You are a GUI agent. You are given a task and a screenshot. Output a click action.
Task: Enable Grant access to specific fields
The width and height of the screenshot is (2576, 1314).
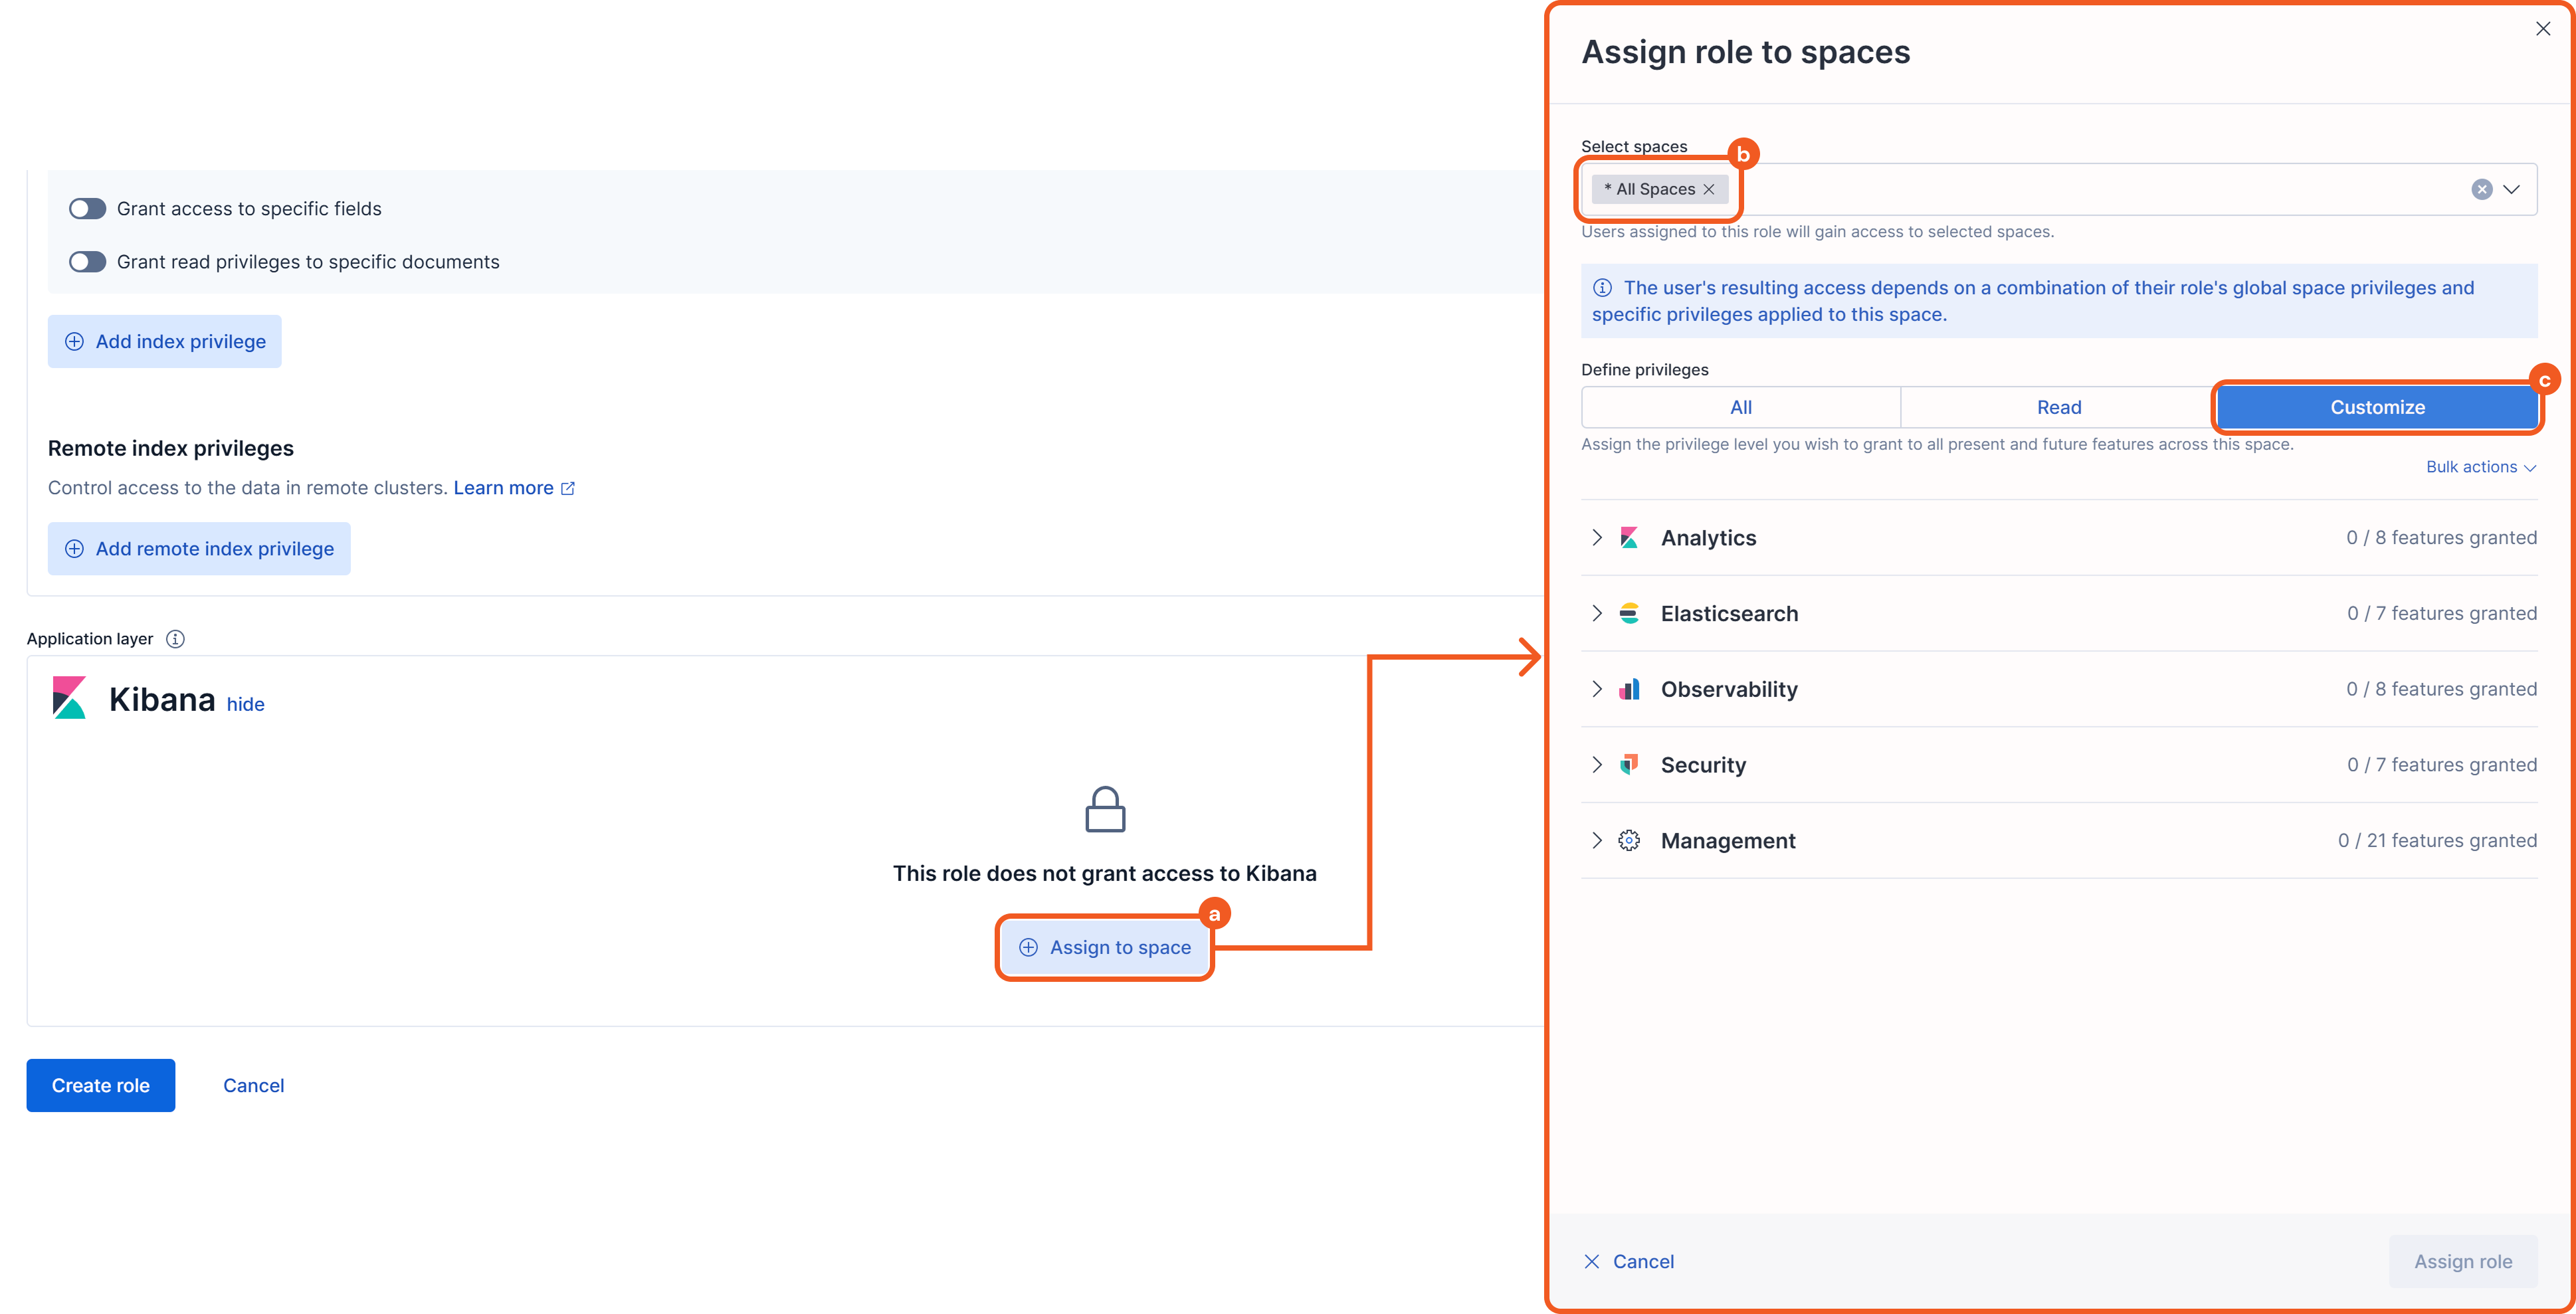coord(87,209)
